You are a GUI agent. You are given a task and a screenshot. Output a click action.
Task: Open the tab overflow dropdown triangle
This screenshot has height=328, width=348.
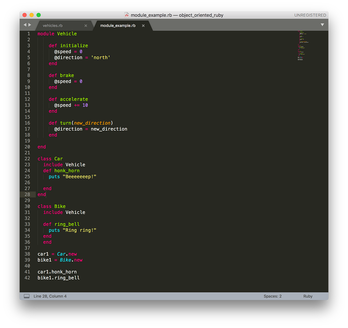(x=322, y=25)
